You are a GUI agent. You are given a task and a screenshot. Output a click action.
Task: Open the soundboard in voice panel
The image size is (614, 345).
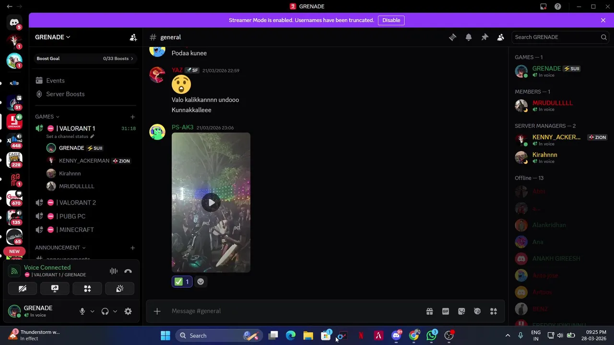120,288
